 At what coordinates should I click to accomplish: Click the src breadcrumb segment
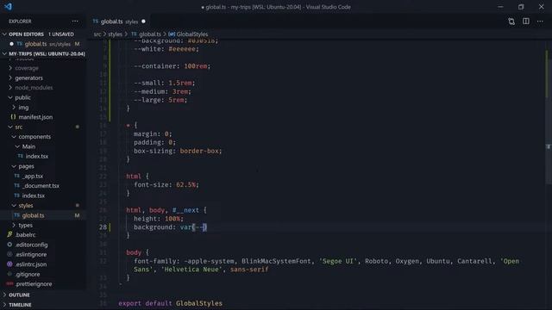click(x=97, y=34)
